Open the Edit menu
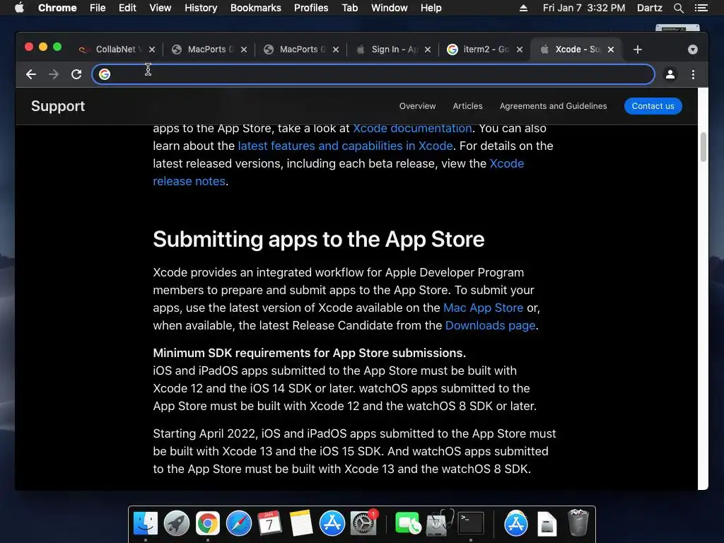This screenshot has height=543, width=724. point(127,8)
